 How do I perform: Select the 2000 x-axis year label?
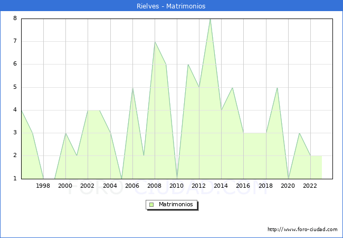[65, 186]
